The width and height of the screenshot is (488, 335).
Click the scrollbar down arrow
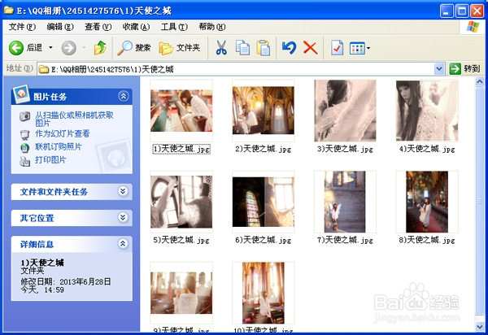[x=480, y=326]
